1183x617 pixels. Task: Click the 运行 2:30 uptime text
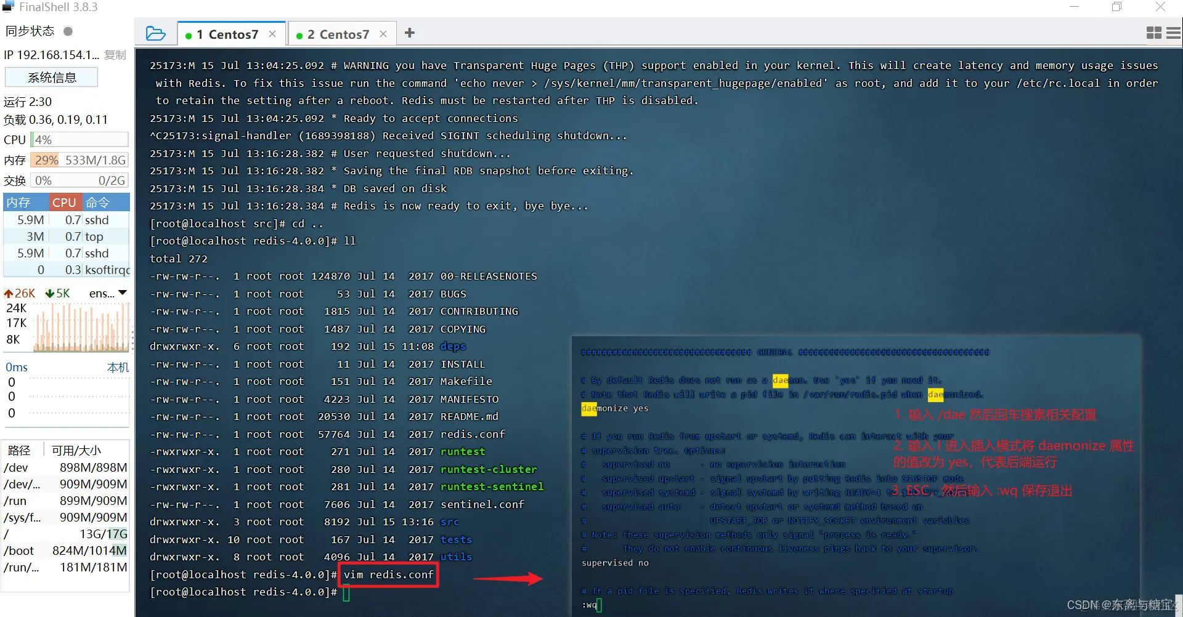tap(28, 102)
